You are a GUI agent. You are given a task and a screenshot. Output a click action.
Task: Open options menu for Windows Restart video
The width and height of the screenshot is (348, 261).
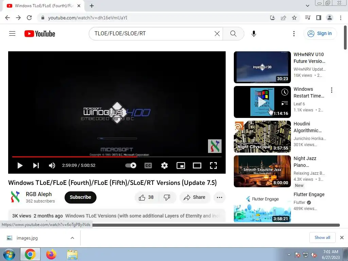(332, 90)
